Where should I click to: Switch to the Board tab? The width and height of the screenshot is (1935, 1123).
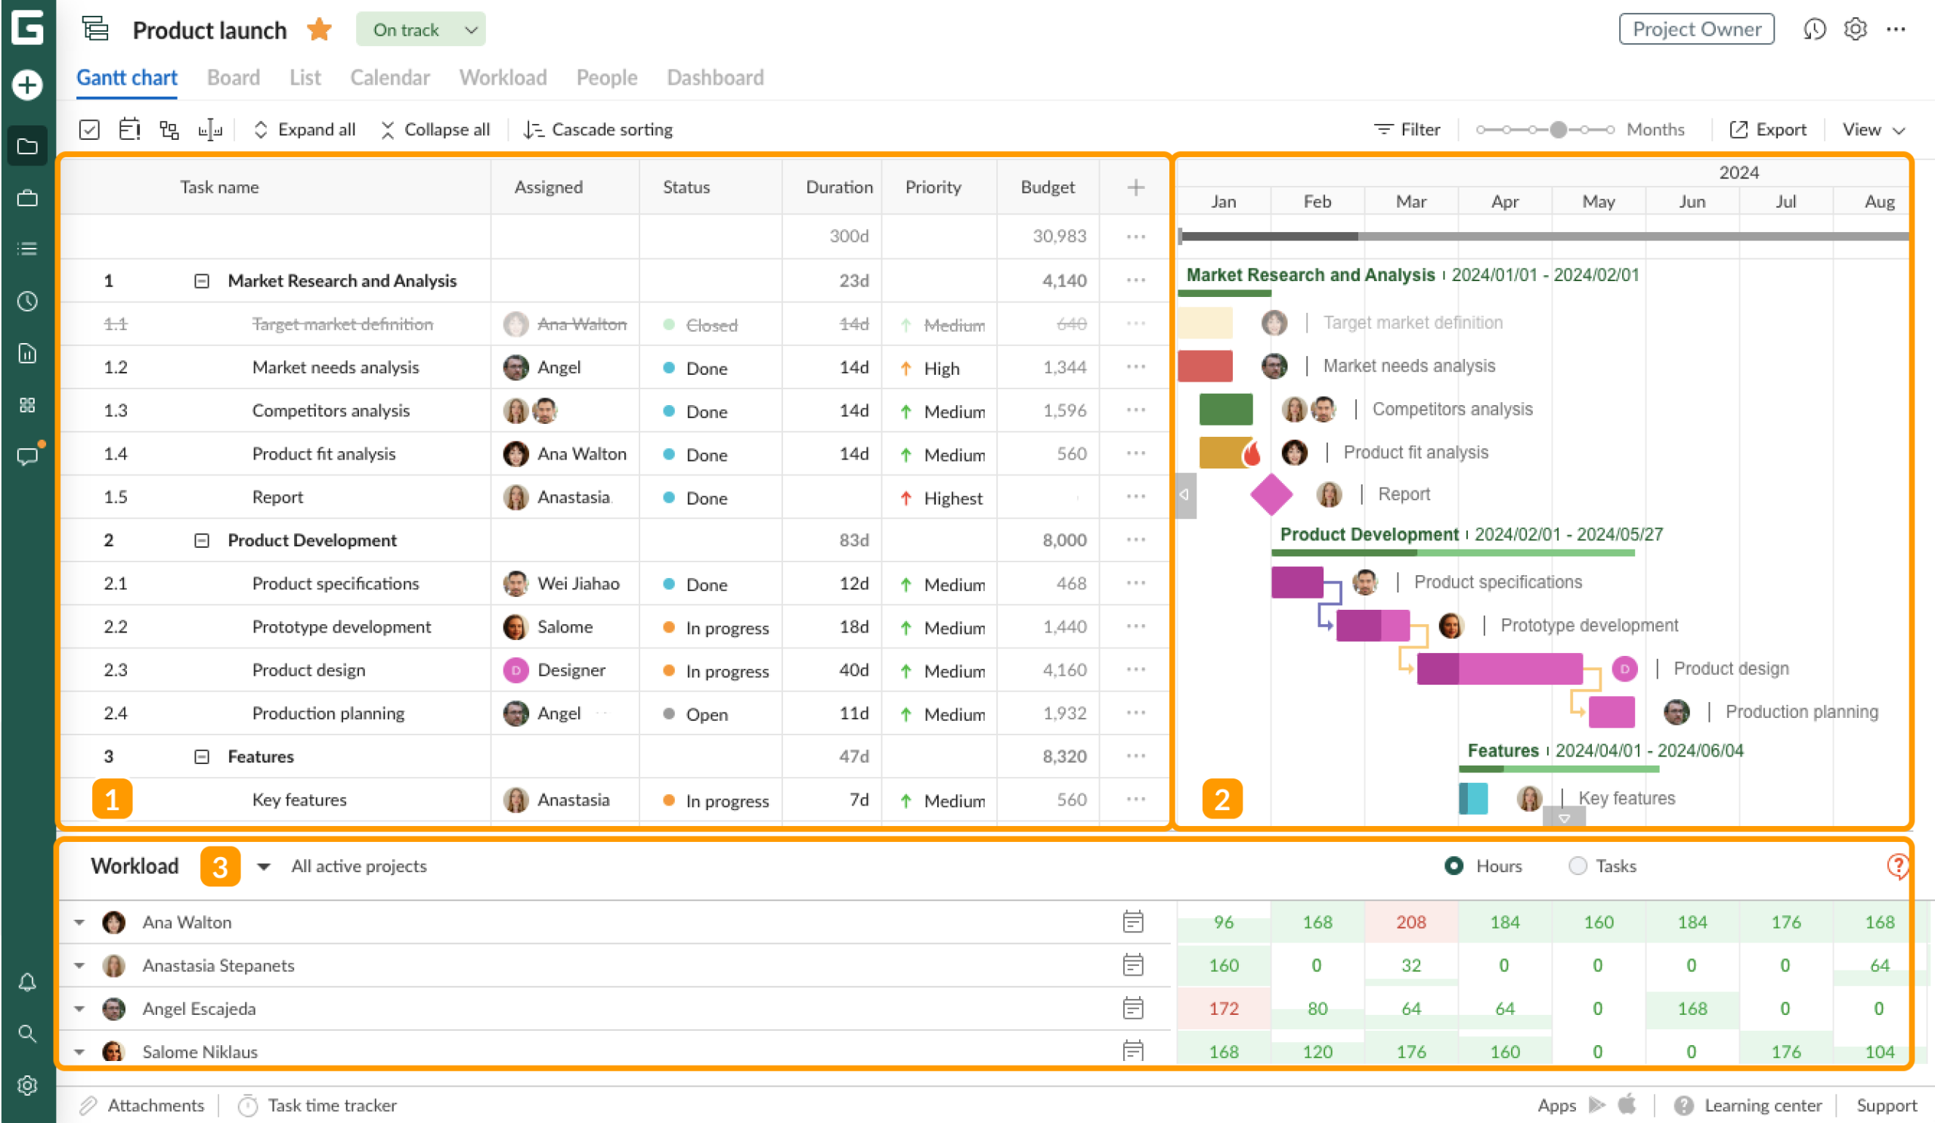233,78
